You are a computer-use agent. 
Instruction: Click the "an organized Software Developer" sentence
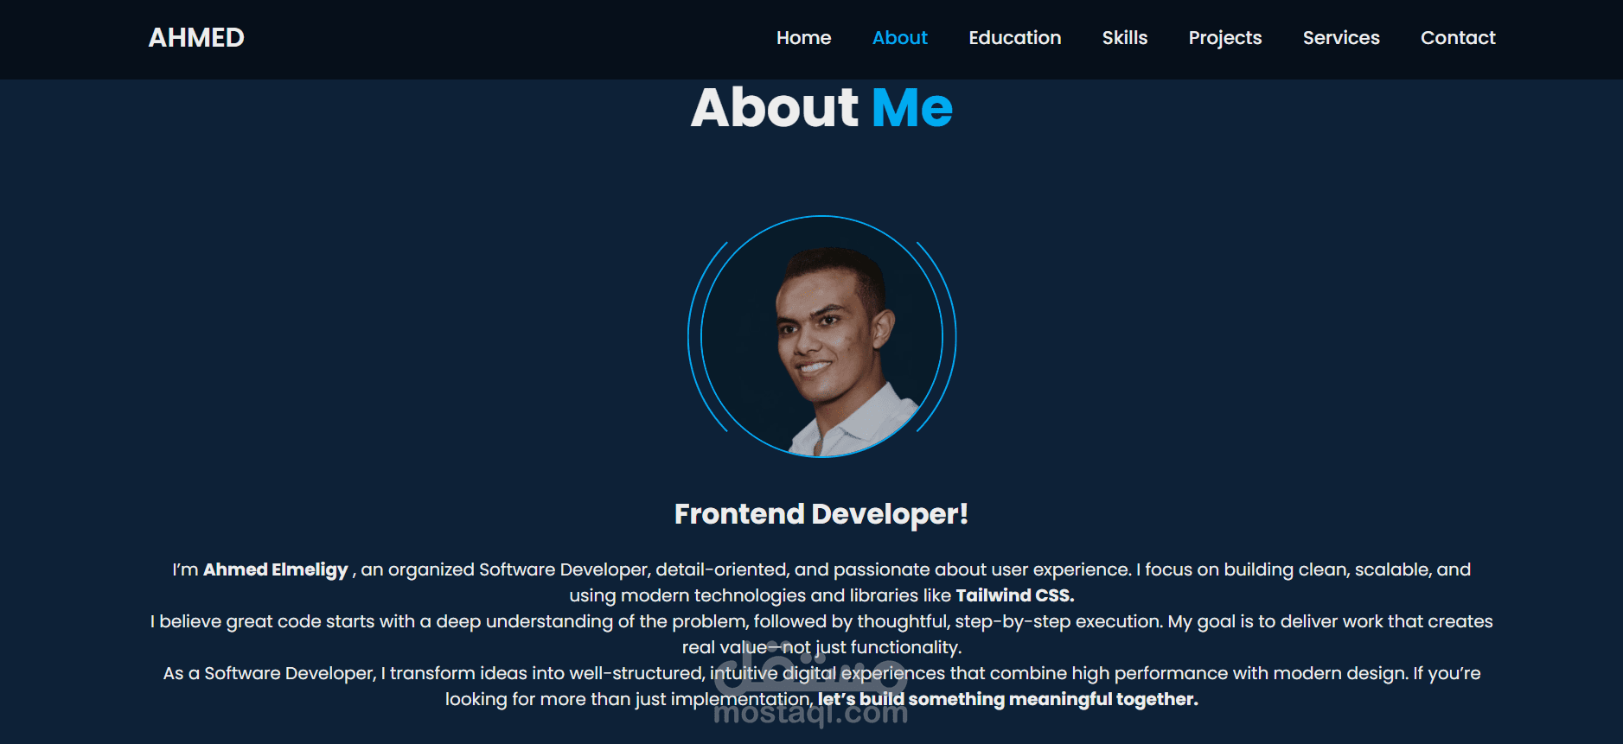(821, 582)
